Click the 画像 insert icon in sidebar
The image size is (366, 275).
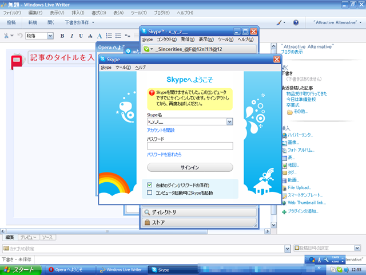coord(284,143)
